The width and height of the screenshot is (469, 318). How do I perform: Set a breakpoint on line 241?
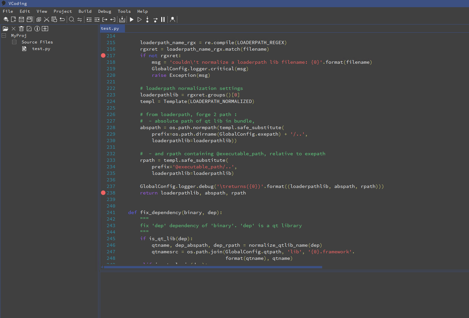click(x=103, y=212)
